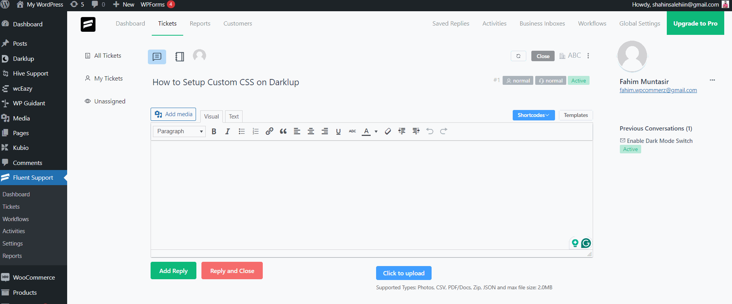Click the Grammarly icon in the editor
This screenshot has height=304, width=732.
coord(586,243)
